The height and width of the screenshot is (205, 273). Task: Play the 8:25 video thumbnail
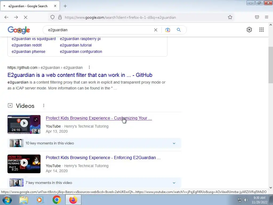[x=24, y=164]
